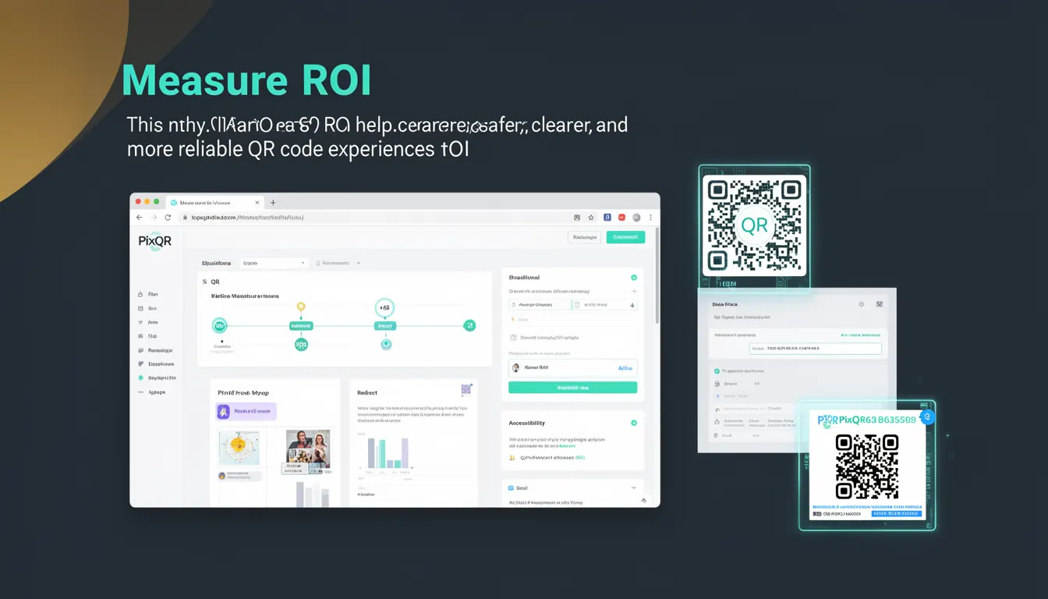The image size is (1048, 599).
Task: Open the map thumbnail
Action: click(239, 447)
